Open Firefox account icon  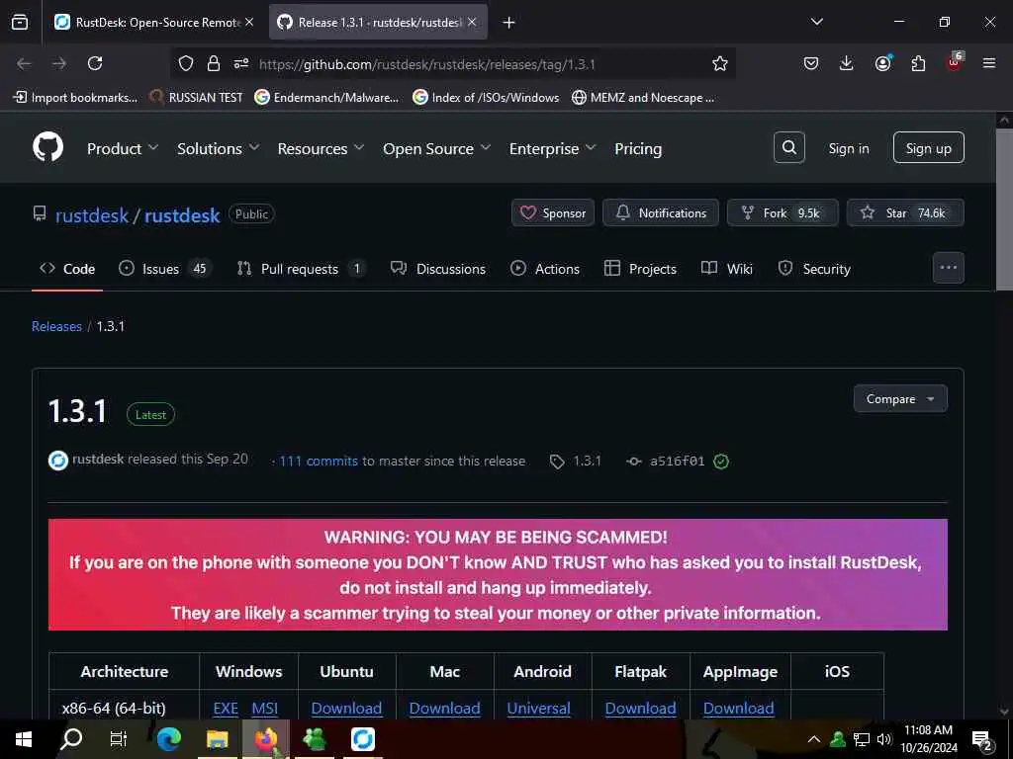click(x=882, y=63)
